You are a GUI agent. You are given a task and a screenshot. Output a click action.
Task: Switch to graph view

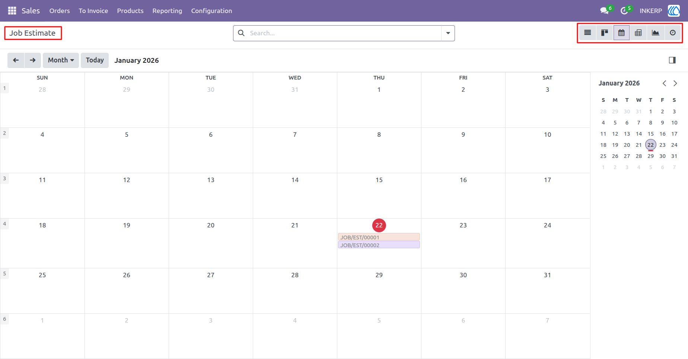[656, 33]
